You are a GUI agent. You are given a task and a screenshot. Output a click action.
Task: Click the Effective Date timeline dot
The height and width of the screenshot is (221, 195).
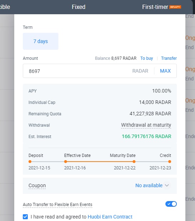66,162
